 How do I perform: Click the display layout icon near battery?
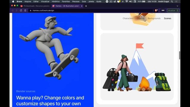pyautogui.click(x=135, y=1)
